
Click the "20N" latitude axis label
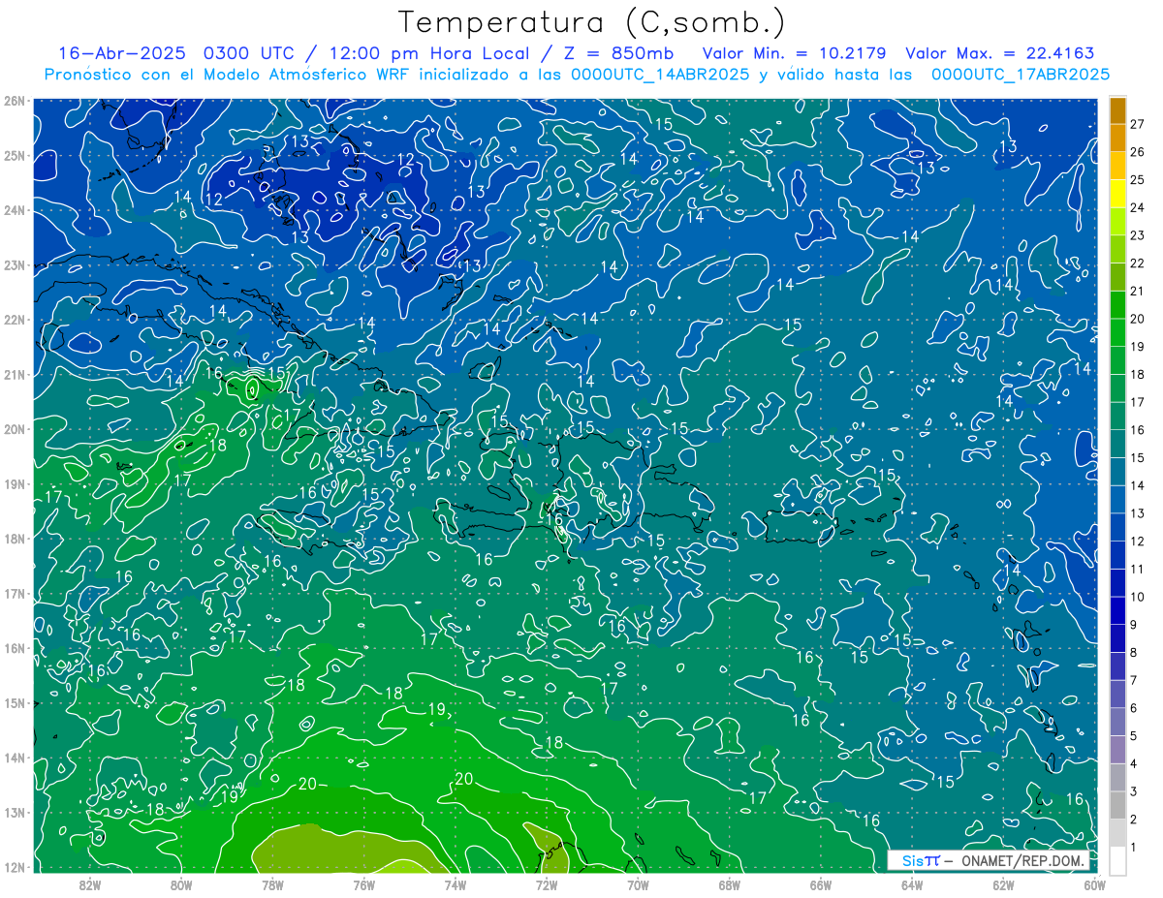click(x=14, y=429)
